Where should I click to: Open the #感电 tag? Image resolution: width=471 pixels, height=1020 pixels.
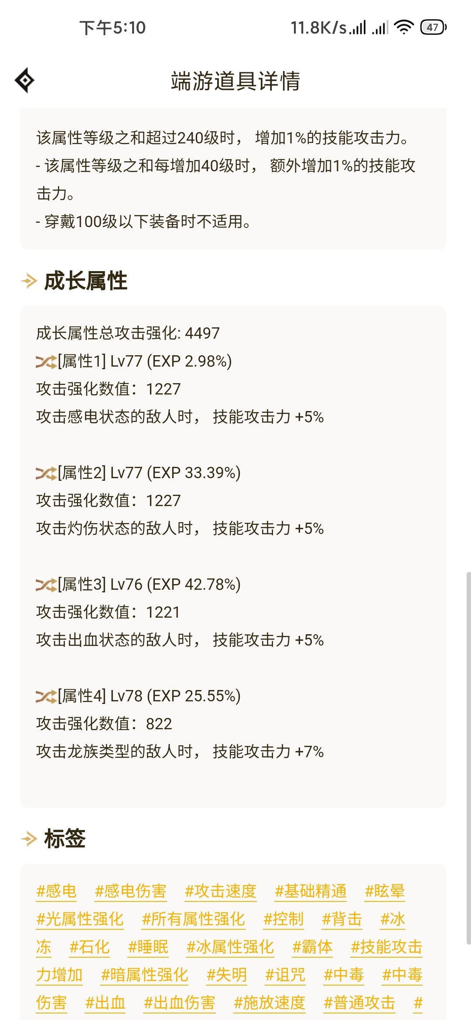tap(56, 891)
